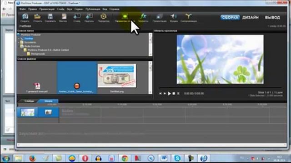
Task: Select the first slide thumbnail in timeline
Action: 27,112
